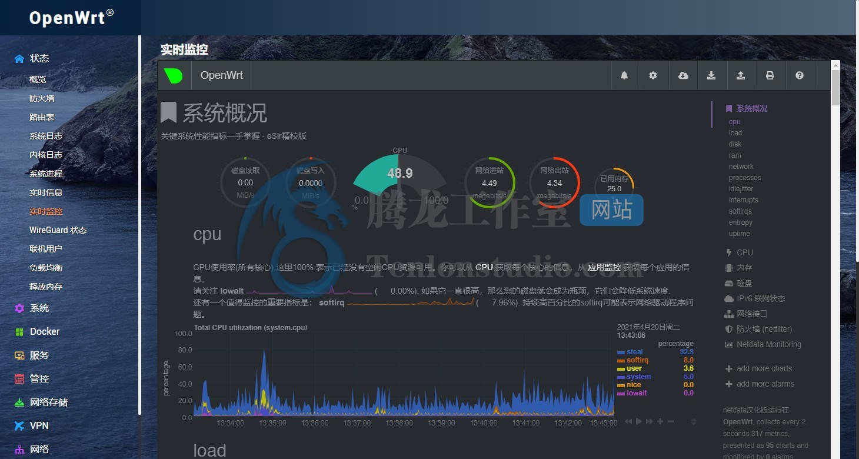859x459 pixels.
Task: Open 防火墙 in the status submenu
Action: tap(42, 98)
